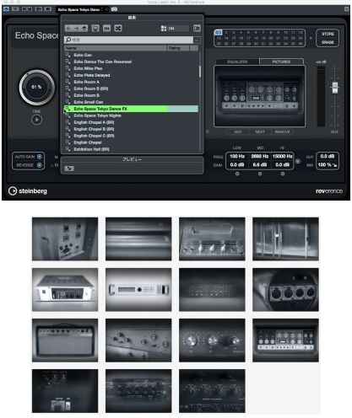Click the MID gain value 6.6 dB
Image resolution: width=352 pixels, height=418 pixels.
tap(260, 164)
